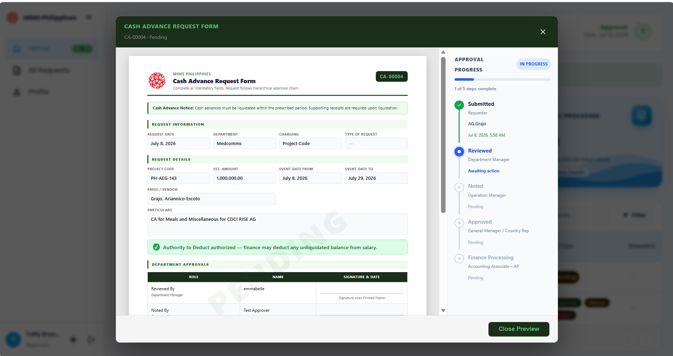Click the SIGNATURE & DATE column header
Screen dimensions: 673x356
(x=362, y=277)
